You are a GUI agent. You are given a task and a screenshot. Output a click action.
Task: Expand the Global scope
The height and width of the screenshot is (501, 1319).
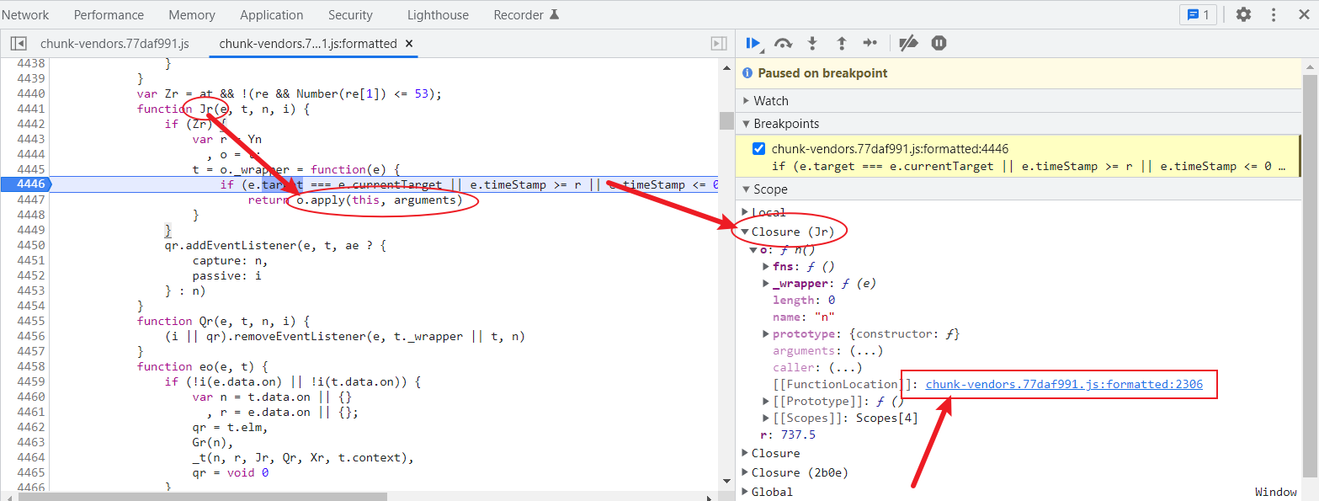[x=745, y=492]
